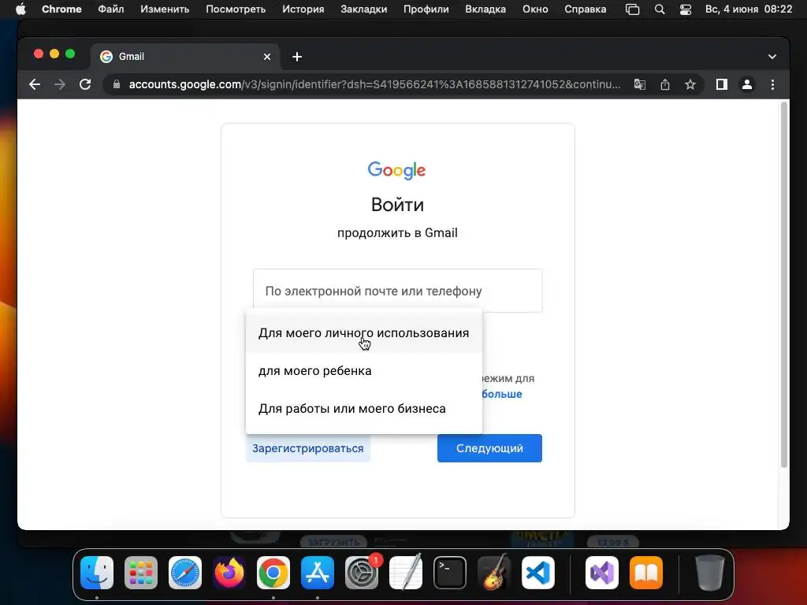Focus the email or phone input field
Viewport: 807px width, 605px height.
(x=397, y=290)
